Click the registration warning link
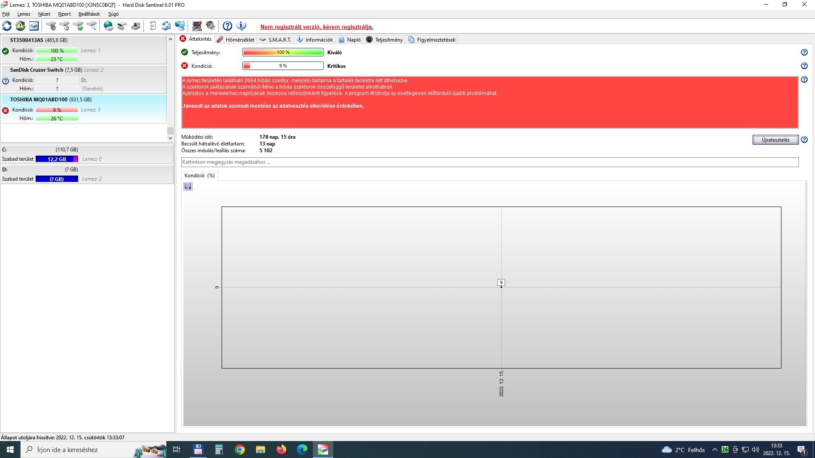This screenshot has width=815, height=458. pos(317,27)
